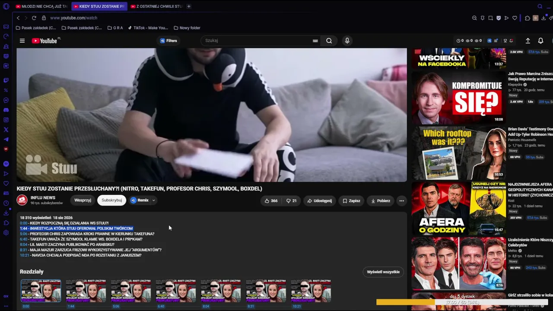Jump to the 10:21 NAVCIA timestamp
The image size is (553, 311).
[x=25, y=255]
